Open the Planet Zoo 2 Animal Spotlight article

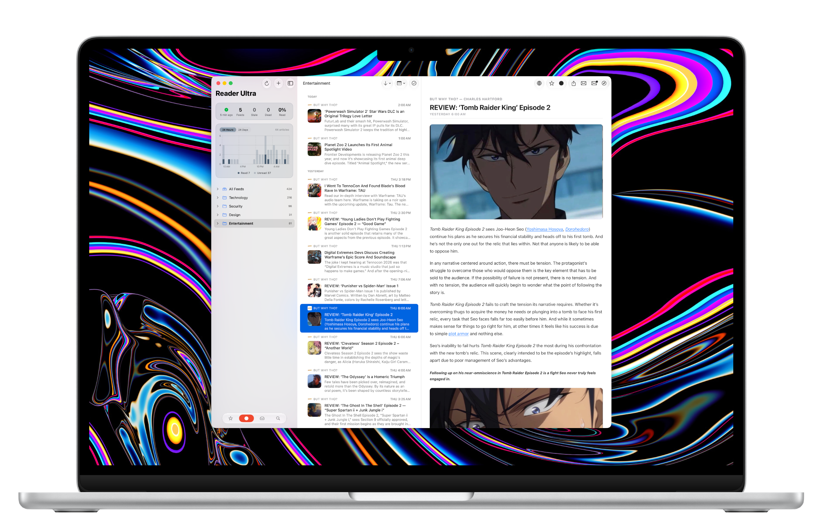coord(359,150)
